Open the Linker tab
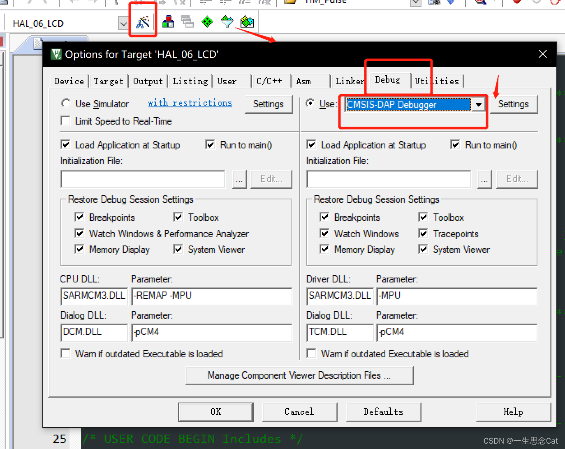 (x=350, y=81)
